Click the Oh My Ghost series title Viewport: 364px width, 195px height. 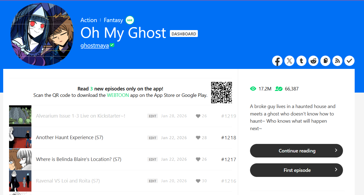tap(123, 33)
